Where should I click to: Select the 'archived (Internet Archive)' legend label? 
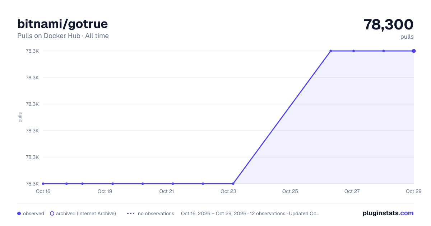pos(86,213)
